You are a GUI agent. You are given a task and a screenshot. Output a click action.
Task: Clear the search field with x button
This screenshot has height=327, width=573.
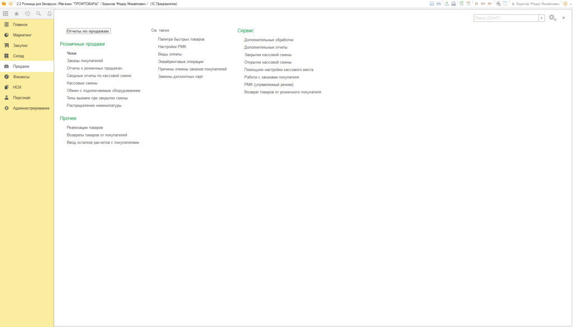[542, 18]
